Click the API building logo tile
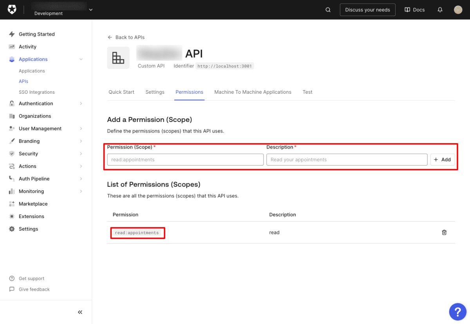Viewport: 470px width, 324px height. click(118, 58)
